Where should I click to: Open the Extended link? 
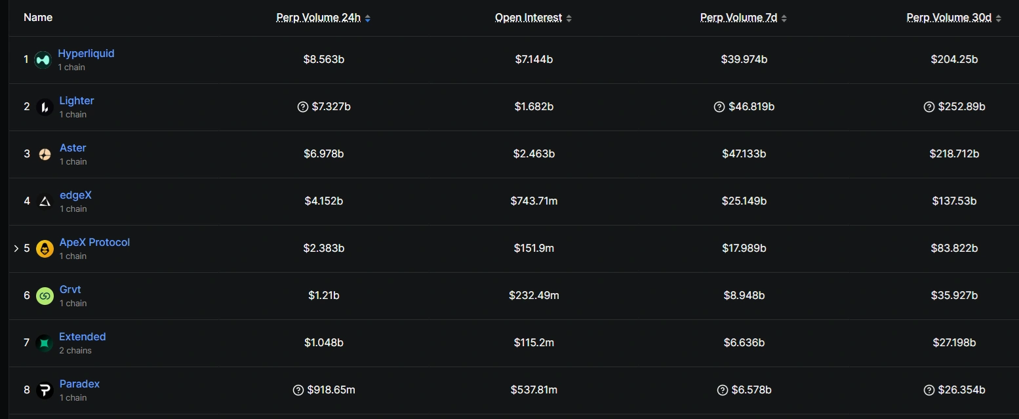pos(82,336)
